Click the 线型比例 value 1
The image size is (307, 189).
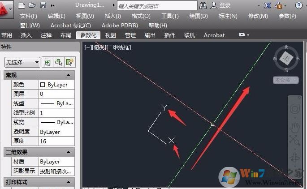tap(56, 113)
